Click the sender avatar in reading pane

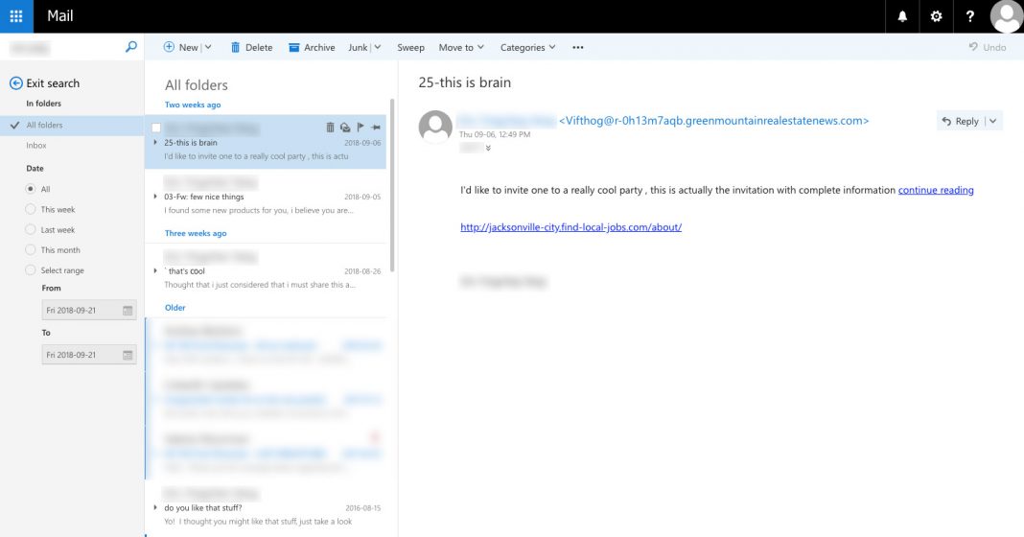[435, 127]
